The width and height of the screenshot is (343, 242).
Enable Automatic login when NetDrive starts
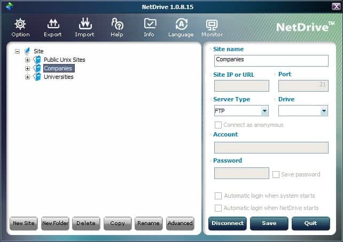point(218,208)
